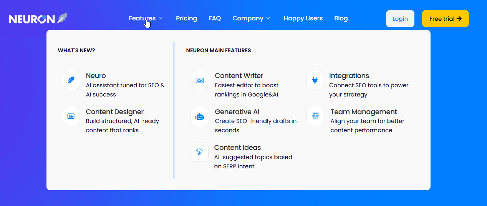Open the Pricing page
Viewport: 487px width, 206px height.
coord(186,18)
